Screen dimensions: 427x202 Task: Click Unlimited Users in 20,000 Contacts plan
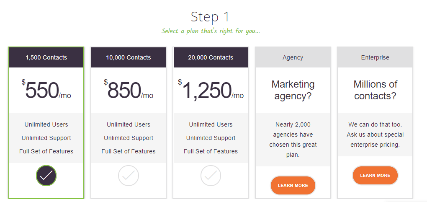pyautogui.click(x=211, y=124)
